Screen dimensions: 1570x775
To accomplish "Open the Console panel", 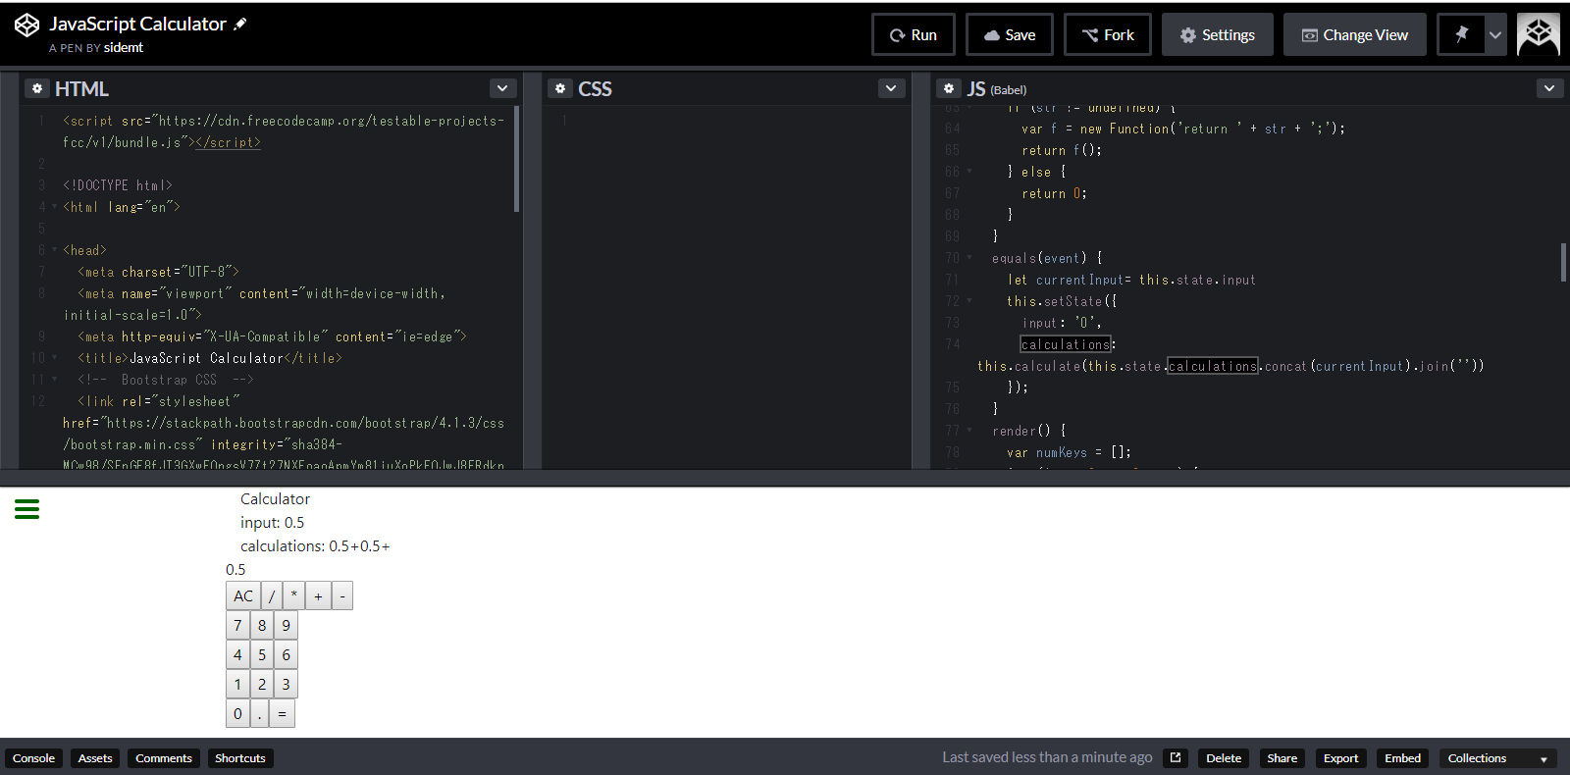I will 33,758.
